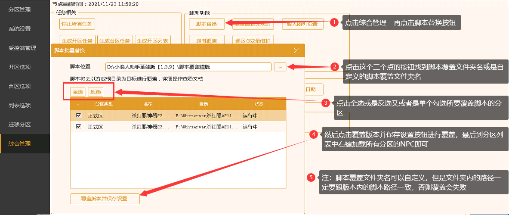
Task: Click the three-dot browse button for script location
Action: 280,67
